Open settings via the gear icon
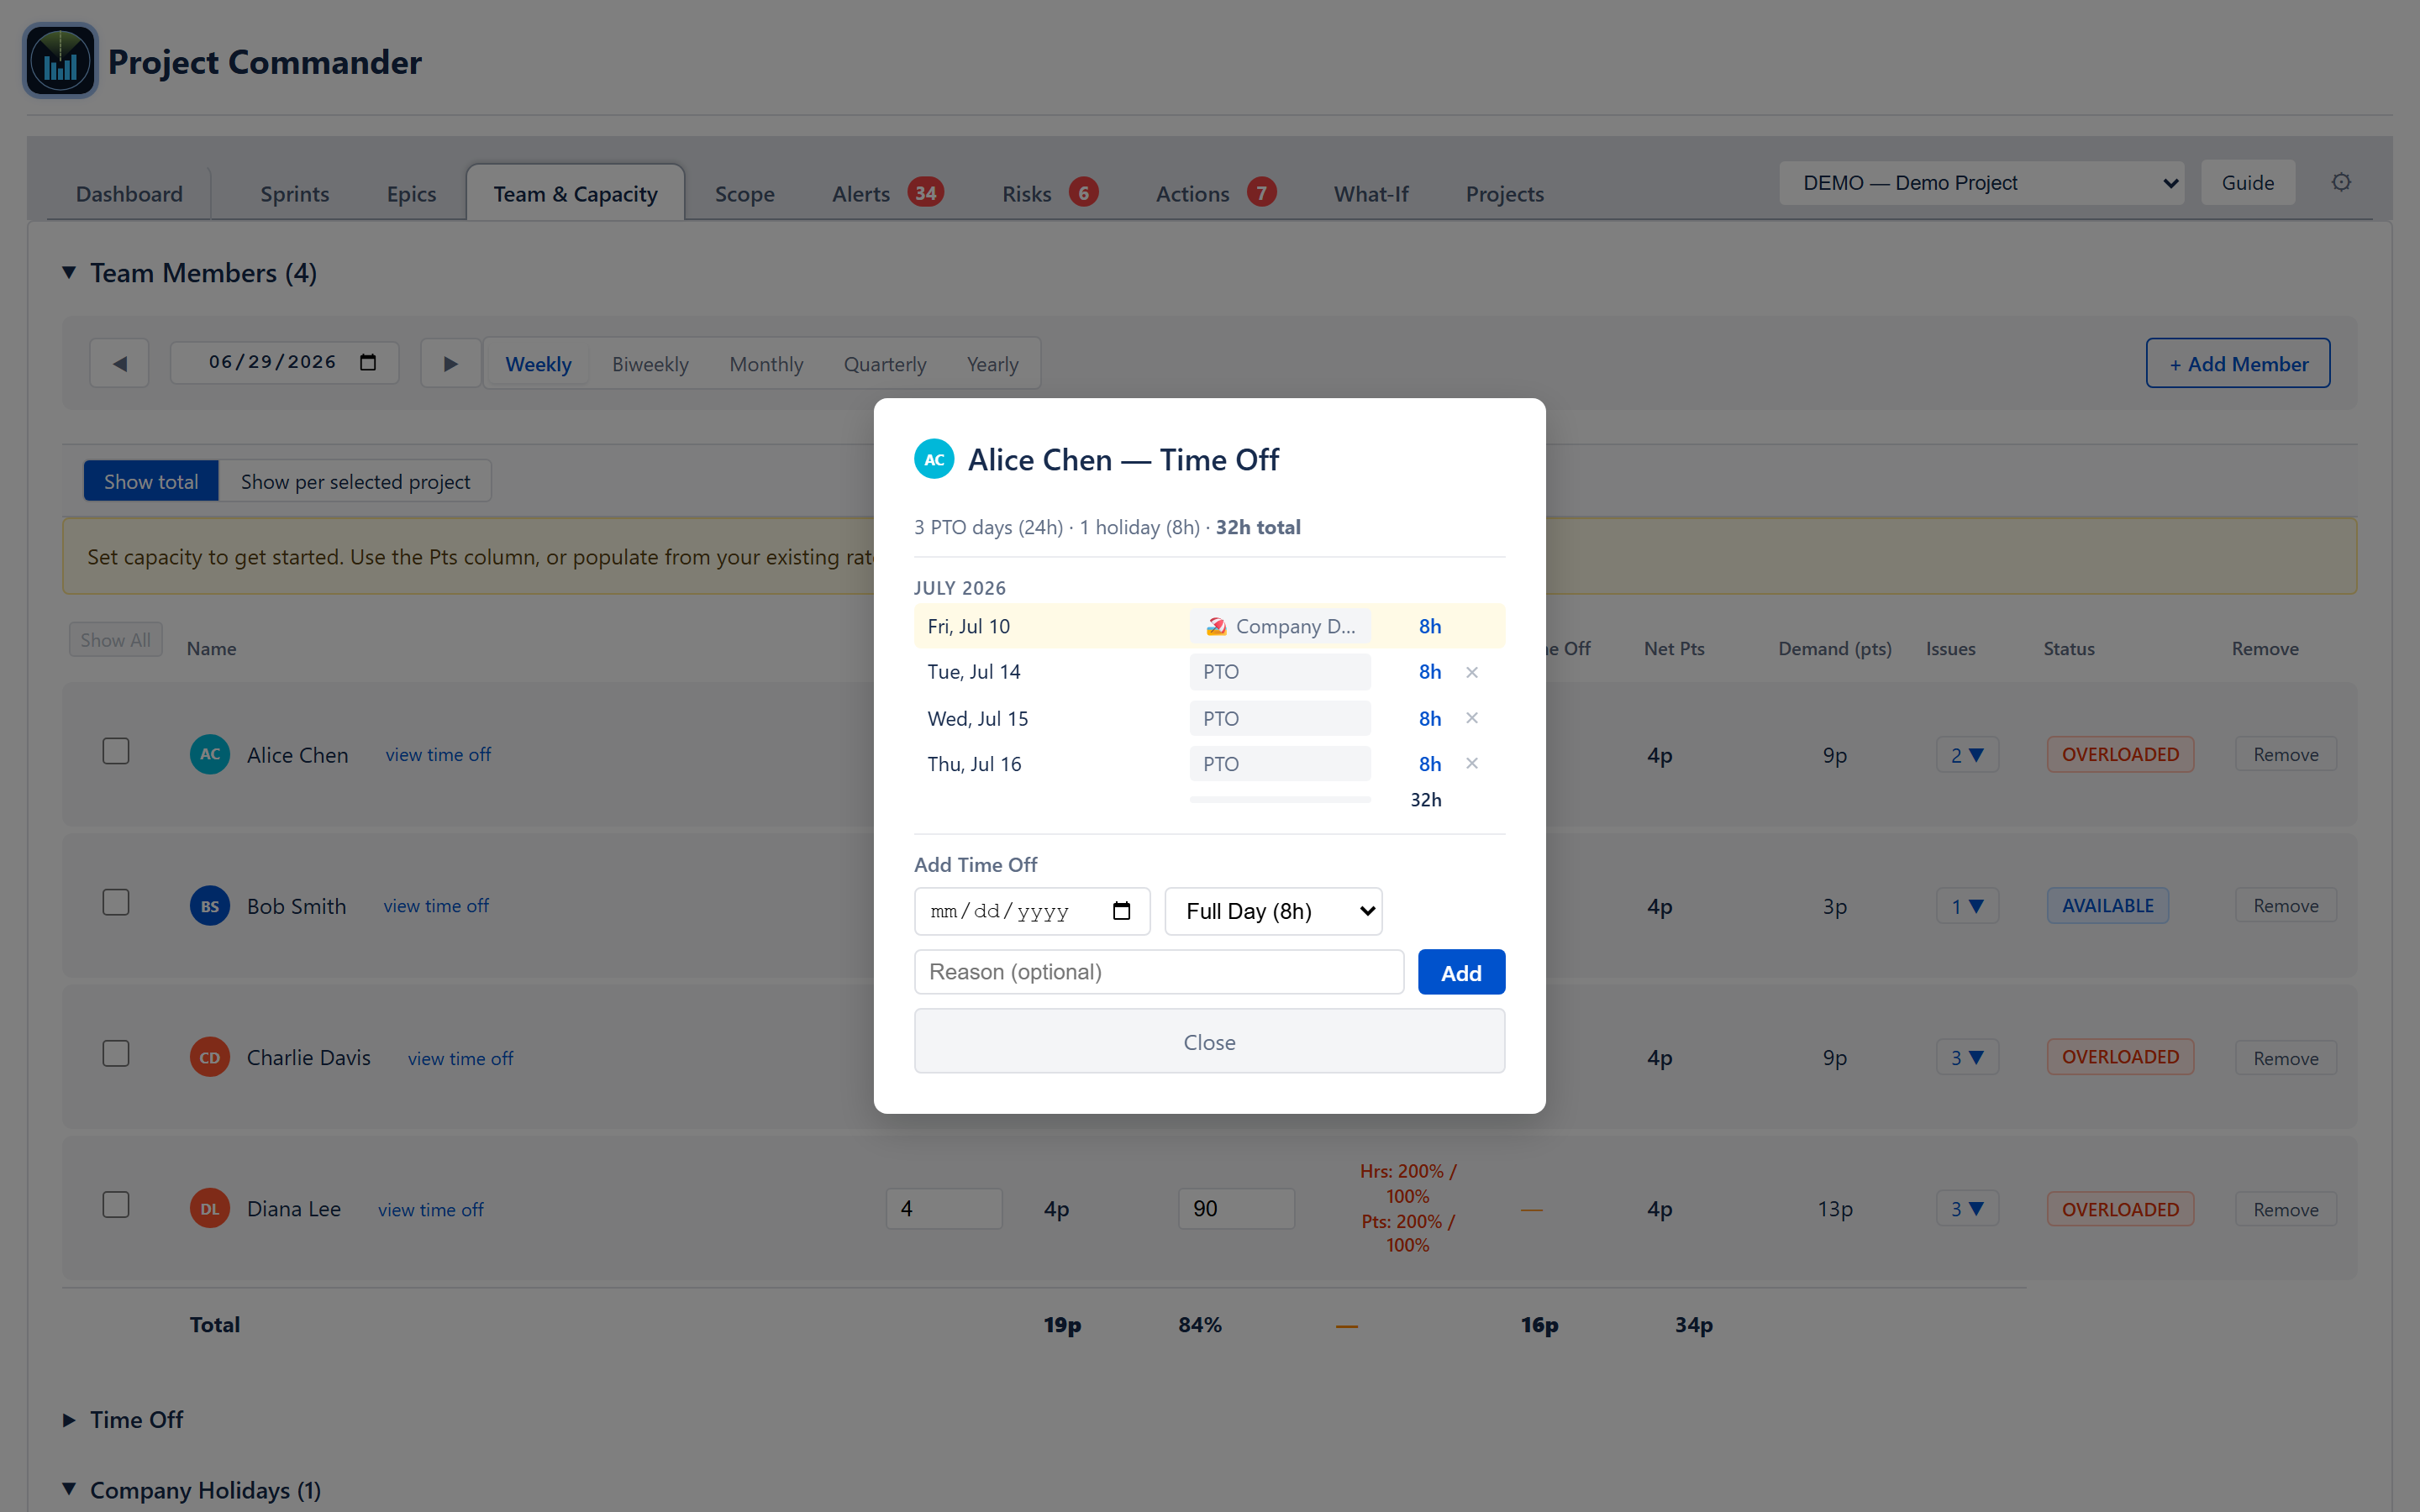The height and width of the screenshot is (1512, 2420). (x=2341, y=182)
